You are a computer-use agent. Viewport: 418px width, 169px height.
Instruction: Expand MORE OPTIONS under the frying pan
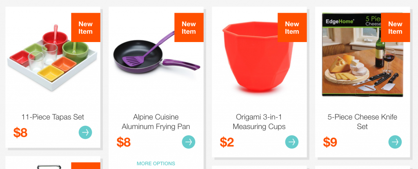156,163
